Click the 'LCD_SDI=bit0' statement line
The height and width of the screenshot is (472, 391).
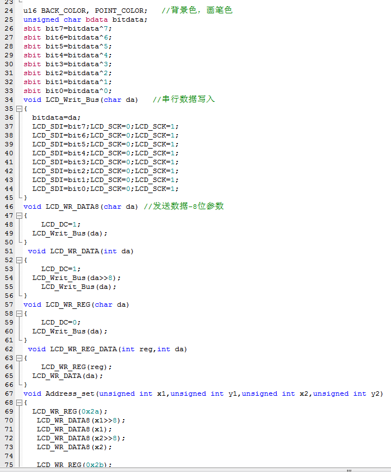point(105,189)
